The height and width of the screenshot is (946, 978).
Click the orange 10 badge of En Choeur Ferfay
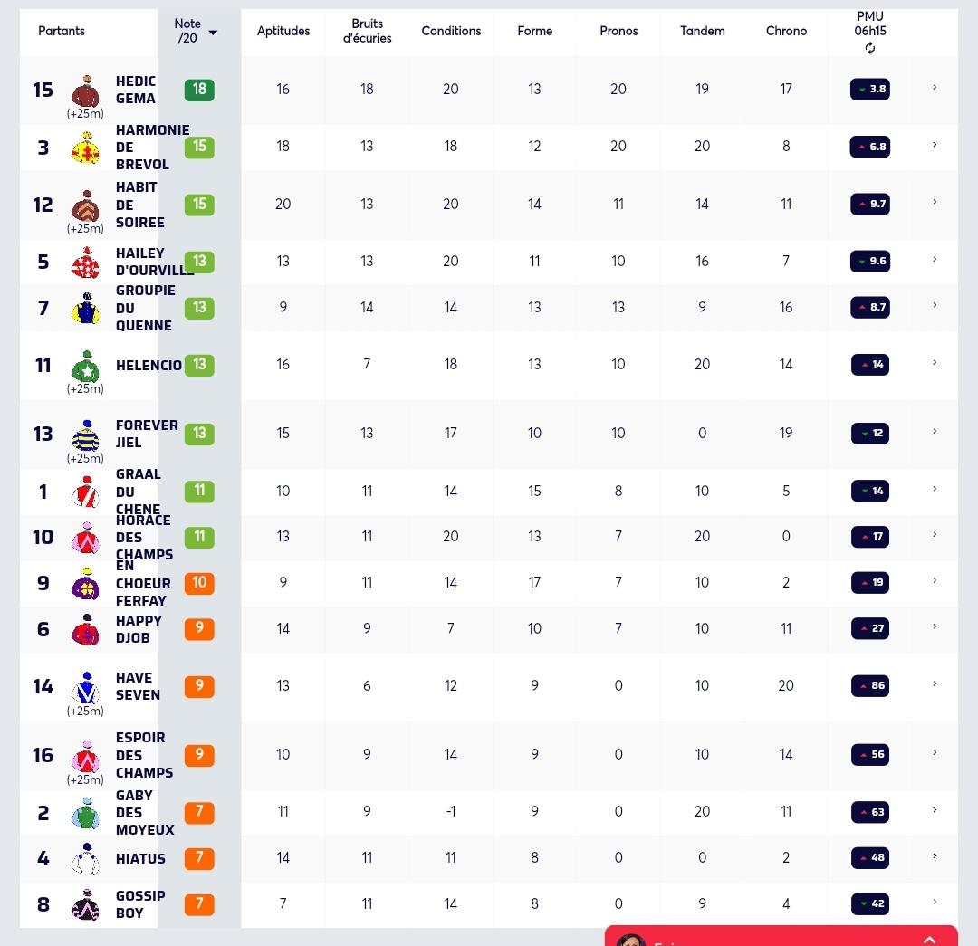[x=199, y=583]
